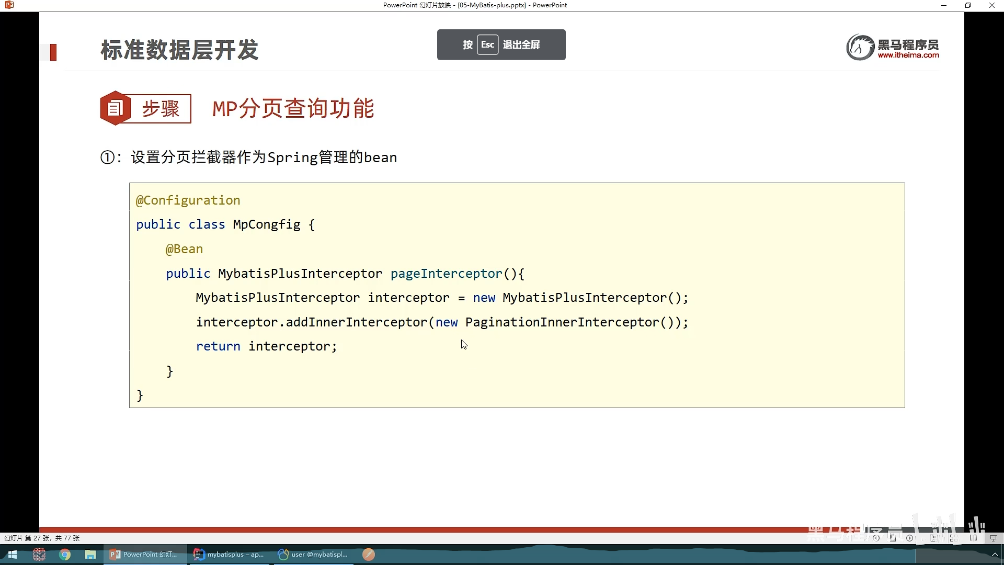
Task: Restore down the PowerPoint window
Action: point(967,5)
